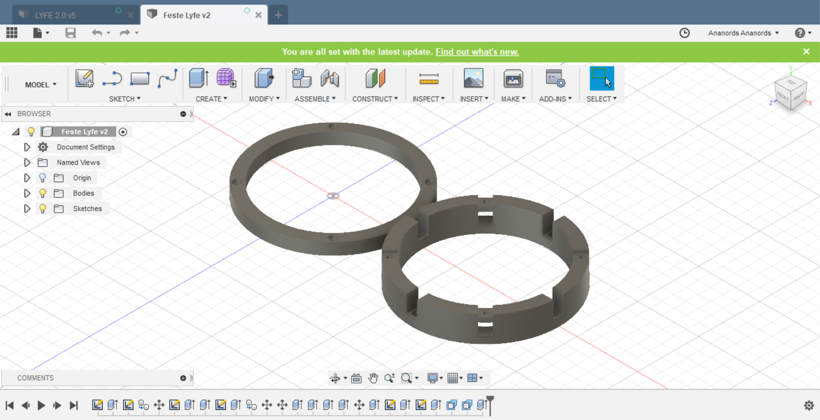Hide the Bodies folder
820x420 pixels.
[42, 193]
